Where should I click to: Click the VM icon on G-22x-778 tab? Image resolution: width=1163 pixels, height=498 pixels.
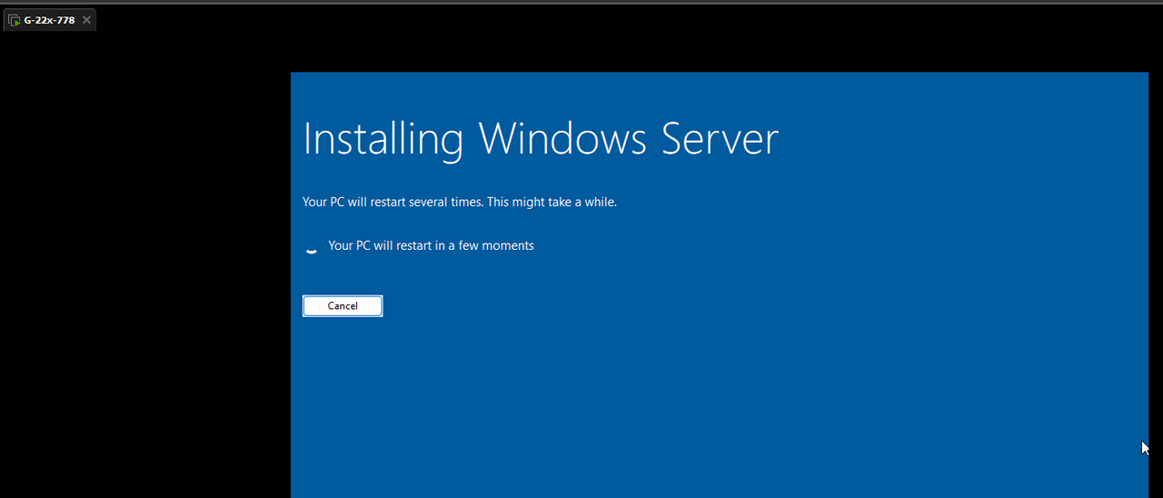(15, 20)
